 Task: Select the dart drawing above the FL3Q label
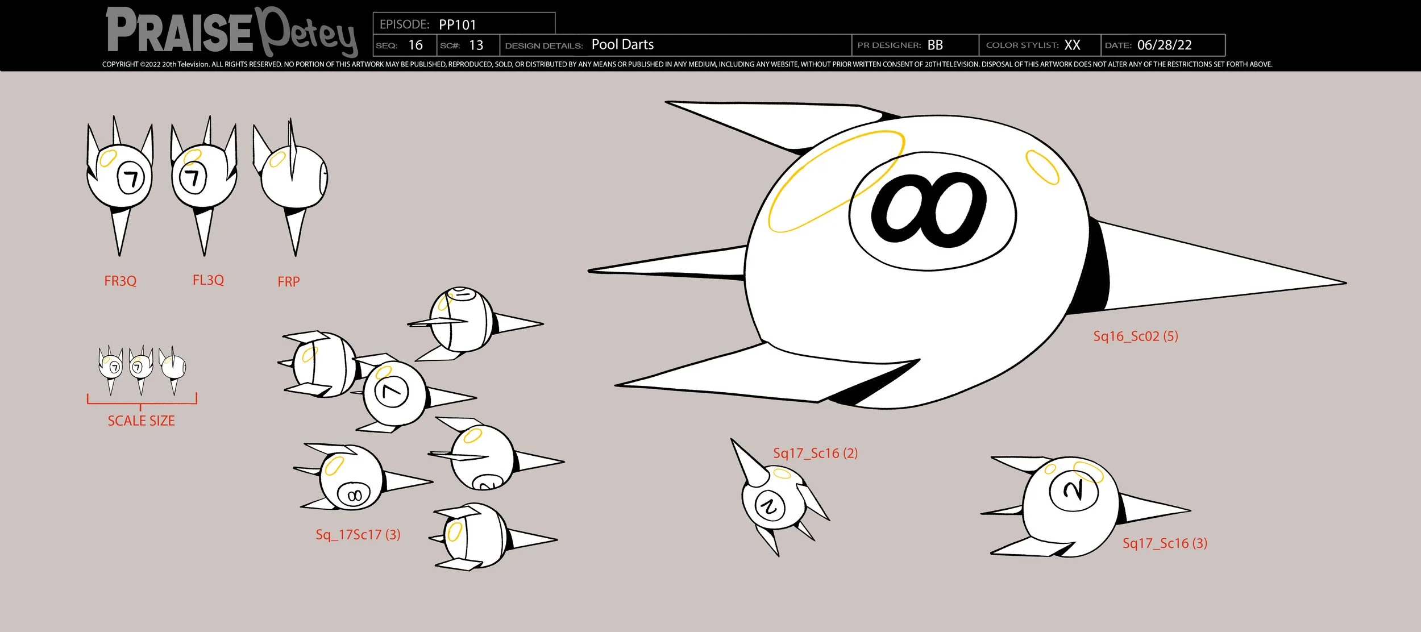(203, 186)
